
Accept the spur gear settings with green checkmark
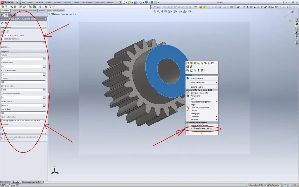[x=2, y=23]
